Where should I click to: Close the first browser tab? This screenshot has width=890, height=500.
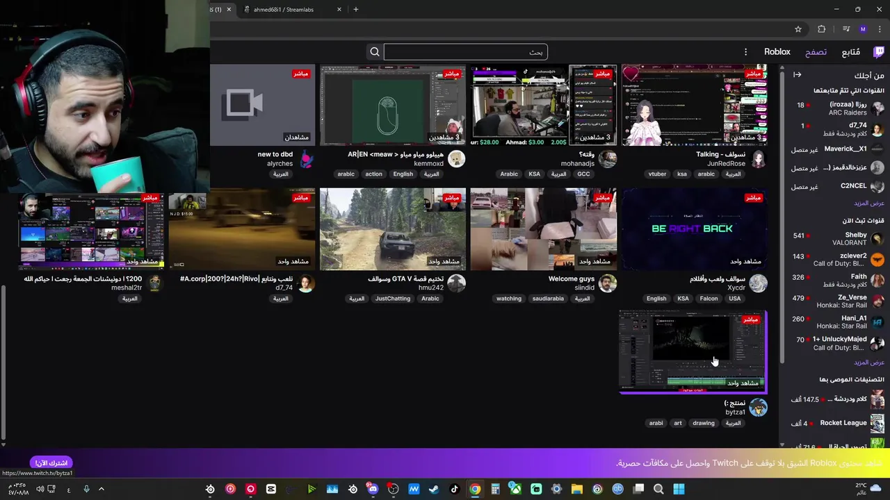229,10
